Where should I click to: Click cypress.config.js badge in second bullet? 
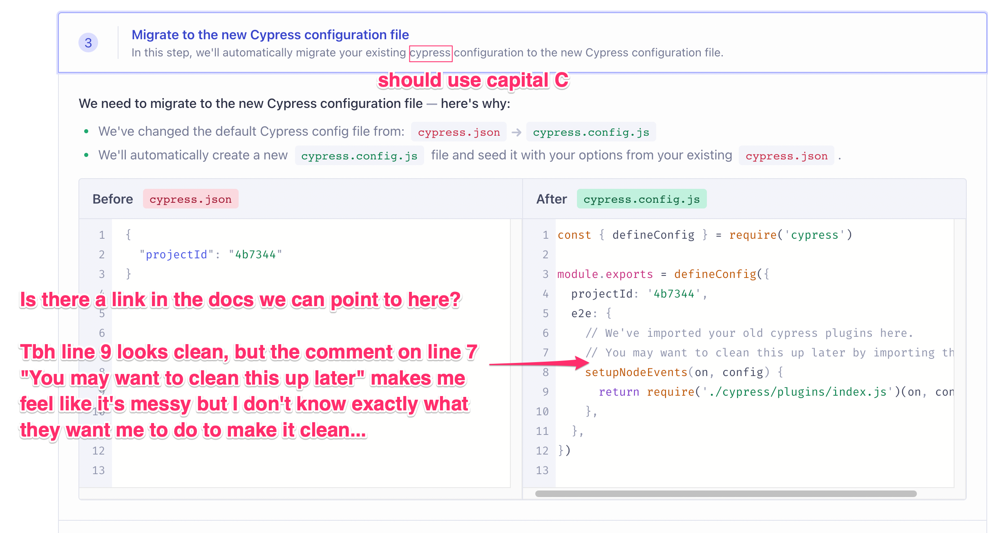[x=359, y=156]
